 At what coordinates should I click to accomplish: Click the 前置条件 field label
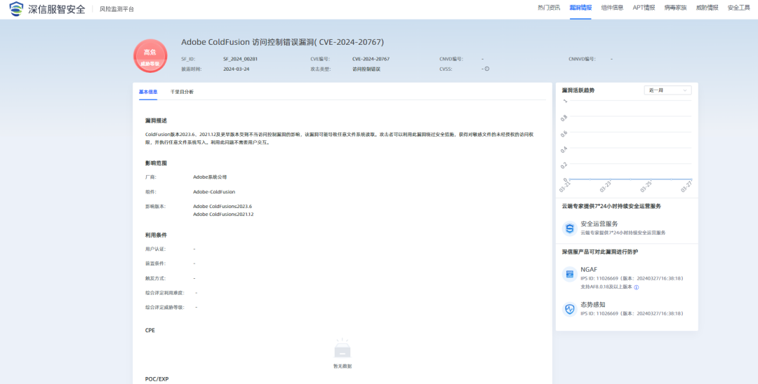156,263
